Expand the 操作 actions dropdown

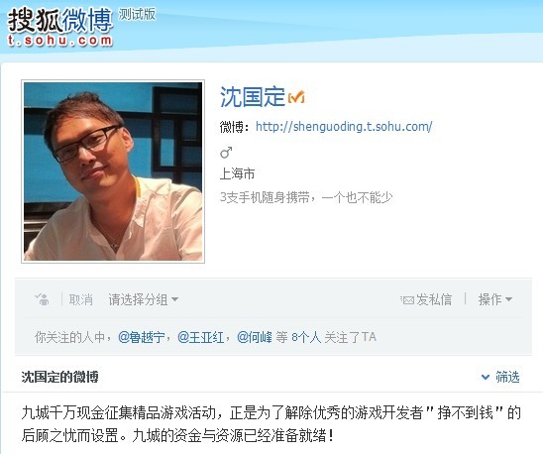coord(495,299)
